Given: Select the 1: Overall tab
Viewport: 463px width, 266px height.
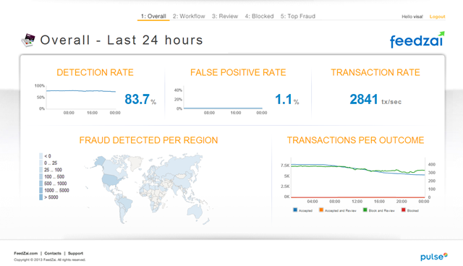Looking at the screenshot, I should [153, 16].
